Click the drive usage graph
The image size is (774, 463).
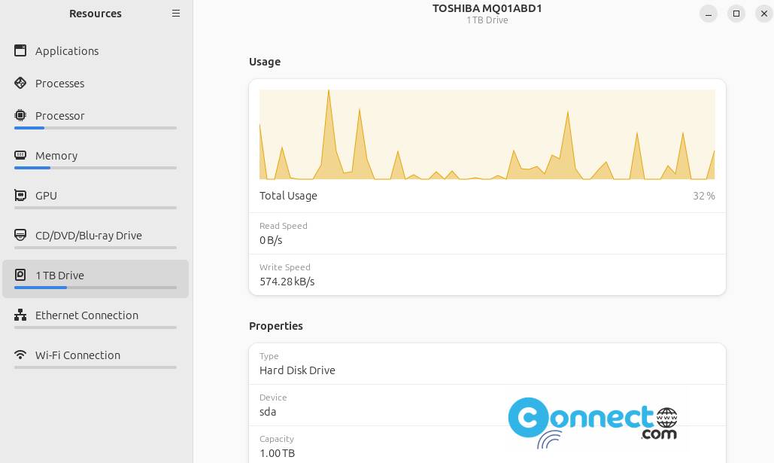click(487, 135)
